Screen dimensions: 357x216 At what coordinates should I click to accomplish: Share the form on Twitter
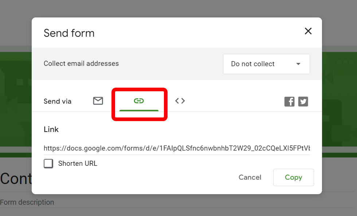point(303,101)
